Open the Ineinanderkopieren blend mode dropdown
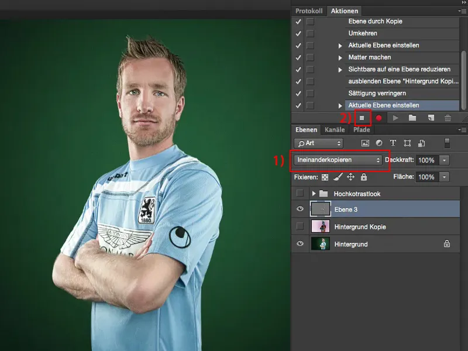This screenshot has height=351, width=468. coord(338,160)
